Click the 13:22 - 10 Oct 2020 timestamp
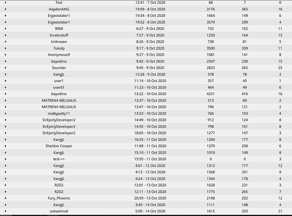Image resolution: width=292 pixels, height=216 pixels. 150,94
